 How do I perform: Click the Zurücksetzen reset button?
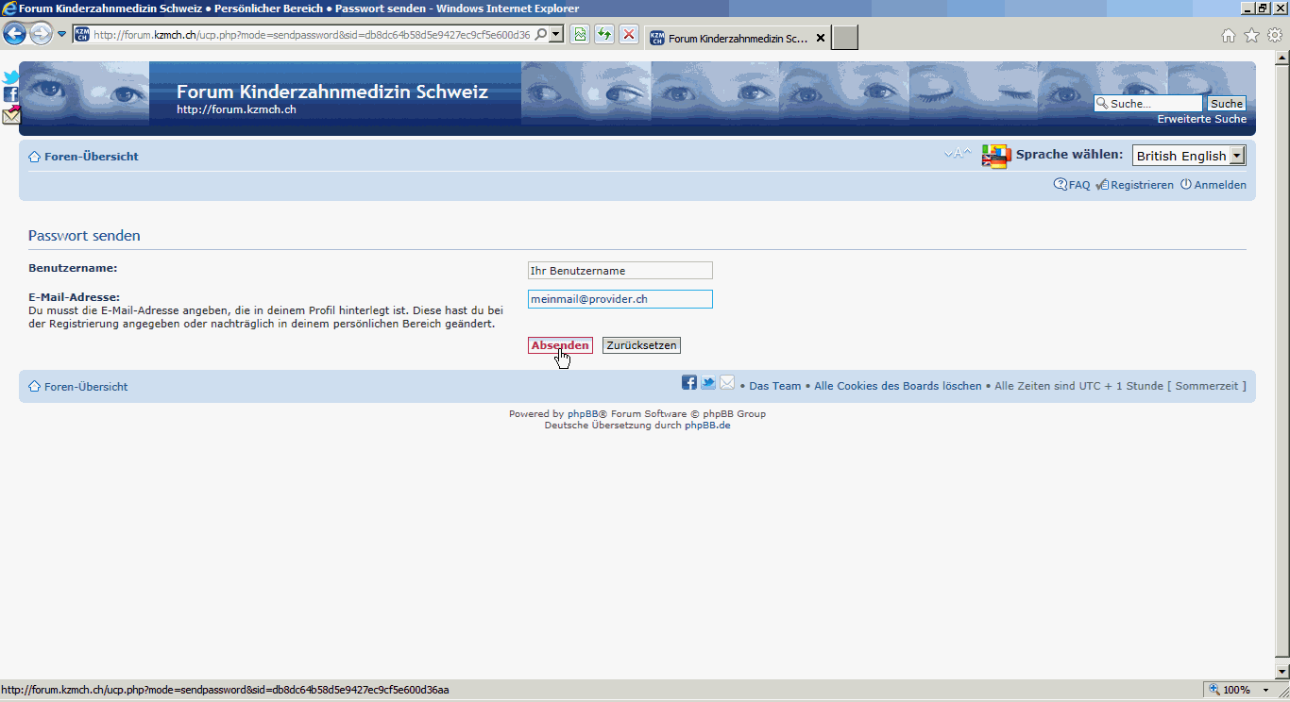[641, 345]
